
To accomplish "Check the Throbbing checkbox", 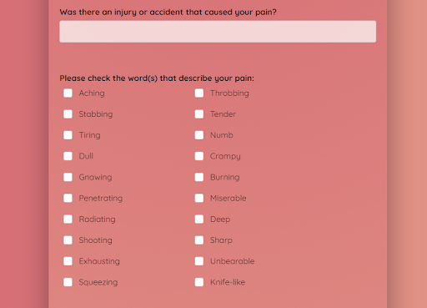I will (x=199, y=93).
